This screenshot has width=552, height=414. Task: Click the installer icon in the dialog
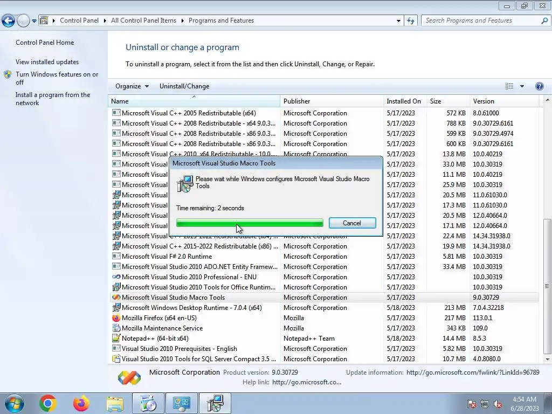[x=185, y=183]
